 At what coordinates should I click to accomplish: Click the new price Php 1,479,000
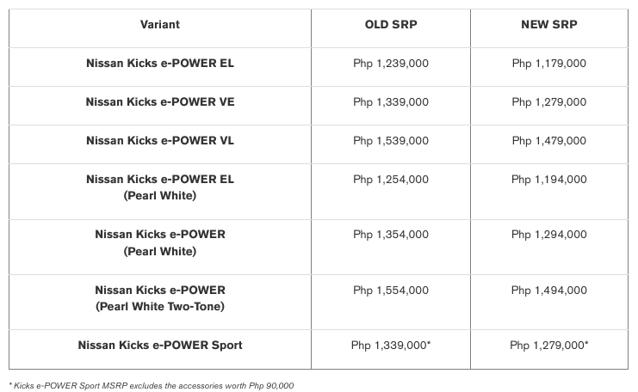click(x=548, y=141)
